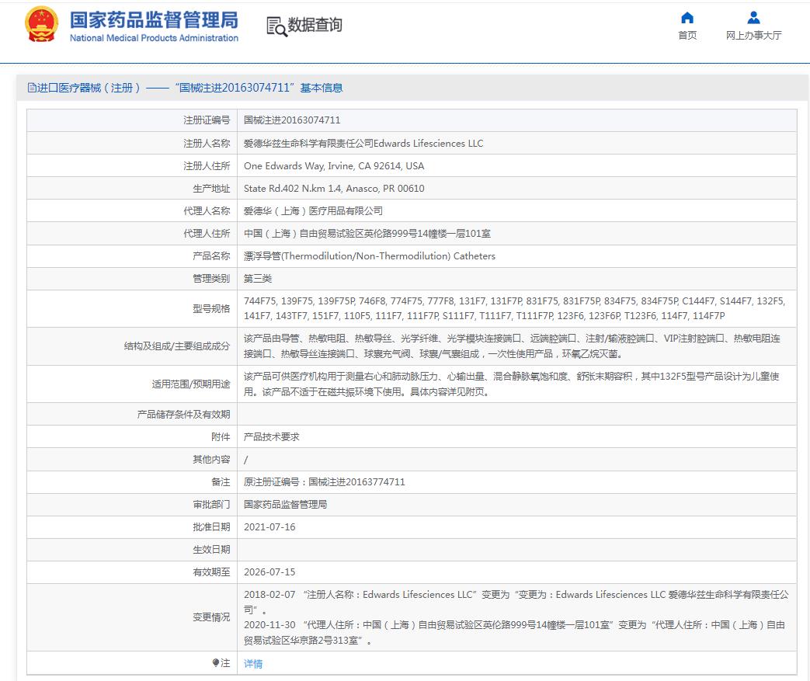Image resolution: width=810 pixels, height=681 pixels.
Task: Open the online service hall person icon
Action: click(x=753, y=18)
